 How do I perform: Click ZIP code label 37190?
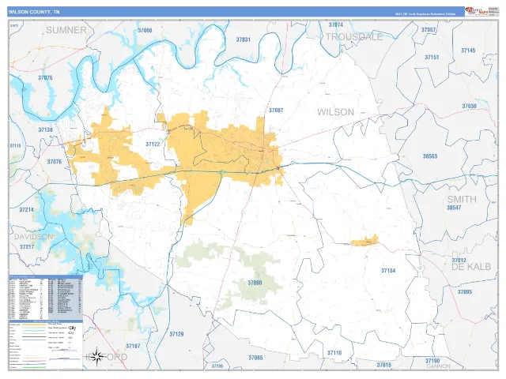click(432, 361)
